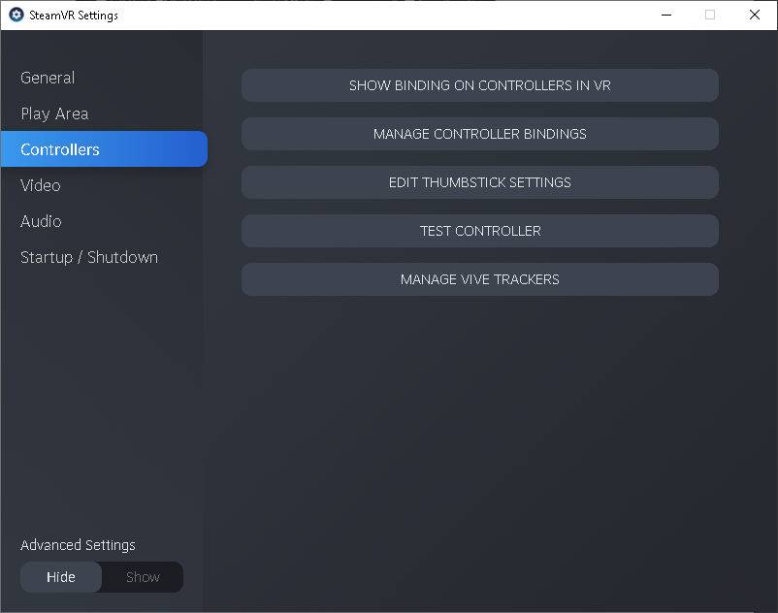Switch to the Play Area tab

pyautogui.click(x=54, y=113)
